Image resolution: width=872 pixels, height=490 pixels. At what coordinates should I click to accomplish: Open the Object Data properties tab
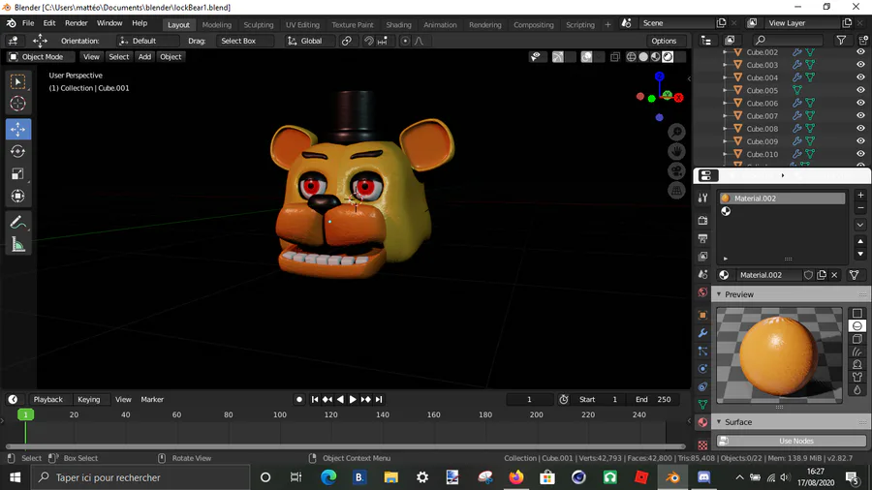pyautogui.click(x=703, y=405)
